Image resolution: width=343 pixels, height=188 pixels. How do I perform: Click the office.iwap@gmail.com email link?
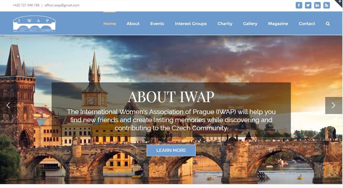click(62, 5)
